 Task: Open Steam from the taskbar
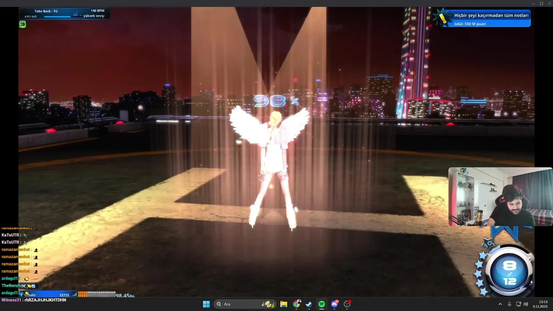click(x=309, y=304)
